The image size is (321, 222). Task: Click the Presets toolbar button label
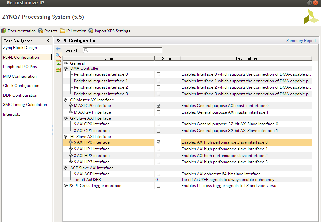pos(51,31)
